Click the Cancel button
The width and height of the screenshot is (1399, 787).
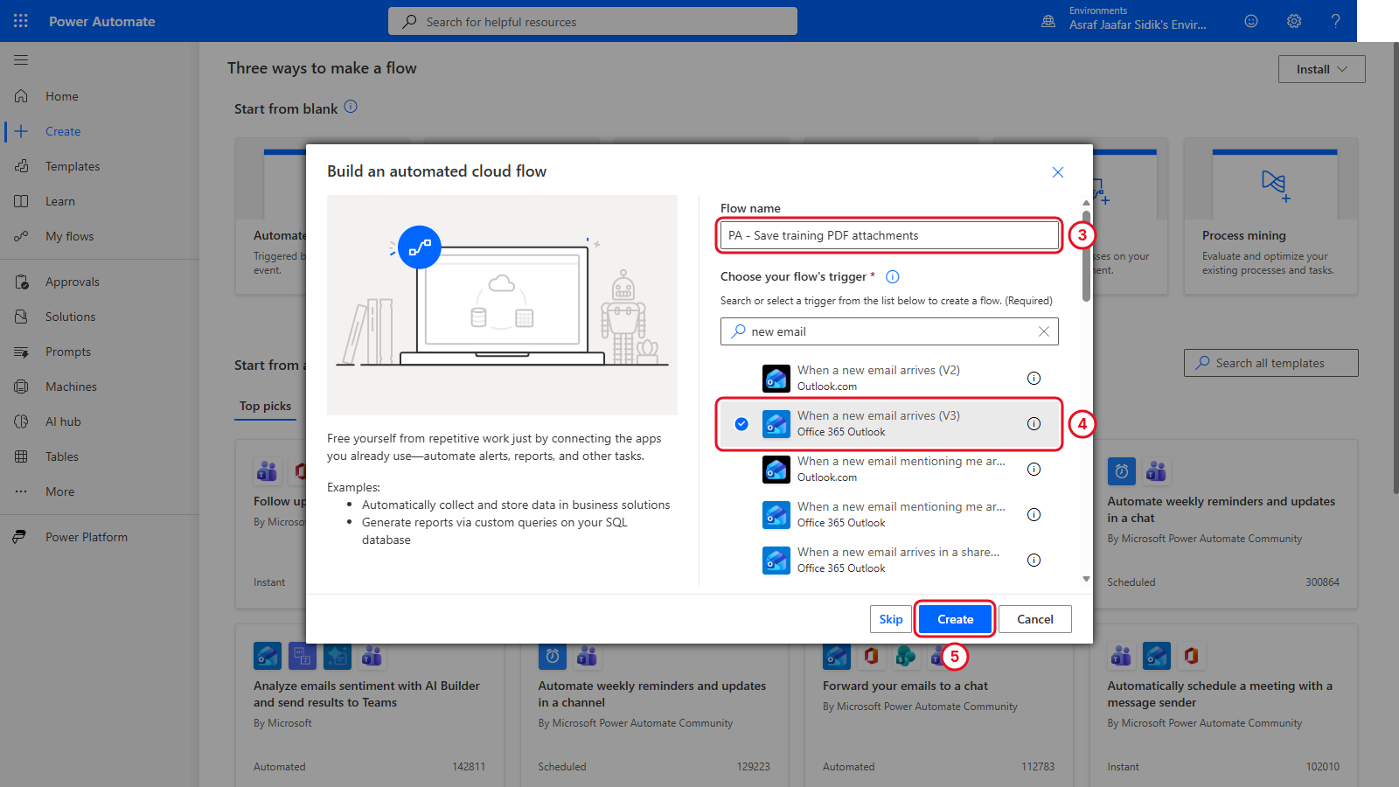coord(1035,619)
